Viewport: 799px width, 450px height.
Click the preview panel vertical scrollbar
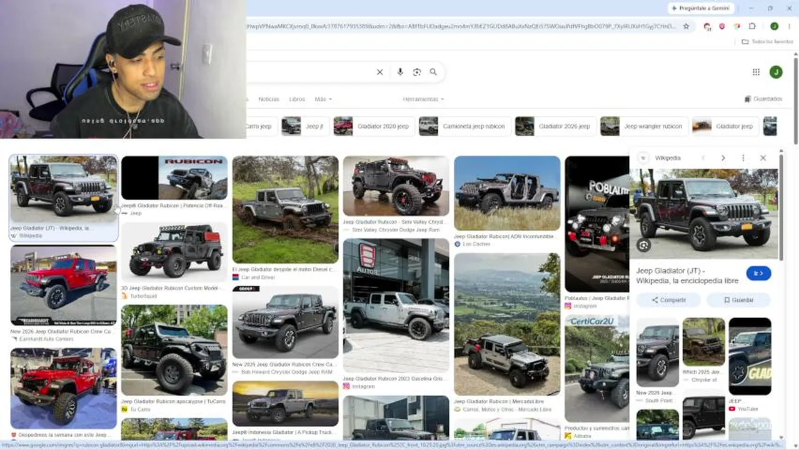coord(781,206)
